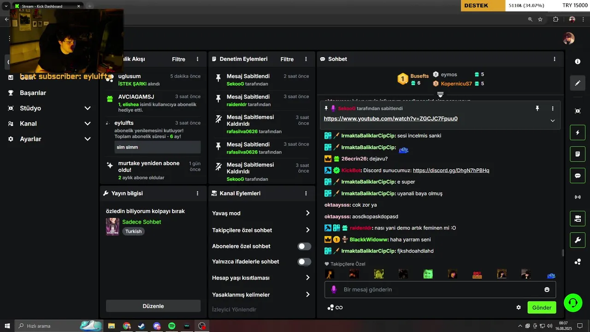
Task: Expand the Ayarlar sidebar section
Action: coord(88,139)
